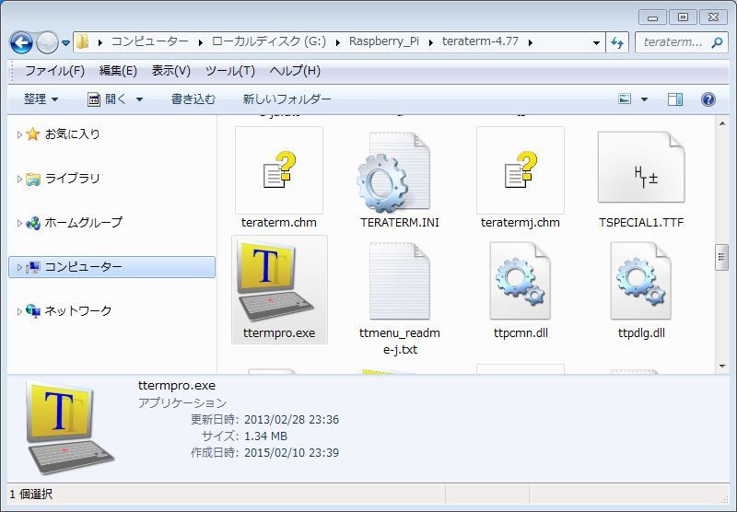This screenshot has width=737, height=512.
Task: Select the teratermj.chm help file icon
Action: click(520, 170)
